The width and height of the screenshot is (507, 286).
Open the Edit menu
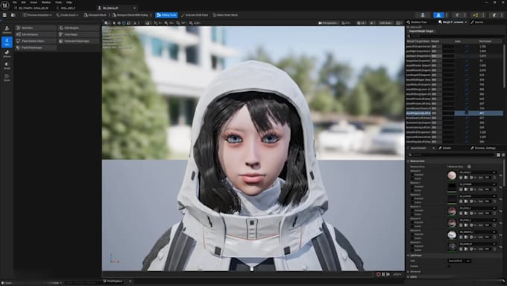(24, 2)
